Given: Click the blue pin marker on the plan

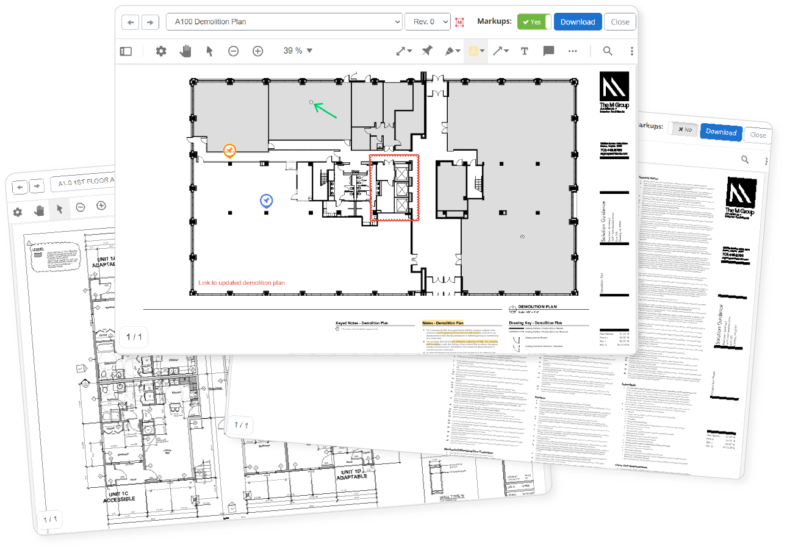Looking at the screenshot, I should pos(266,201).
